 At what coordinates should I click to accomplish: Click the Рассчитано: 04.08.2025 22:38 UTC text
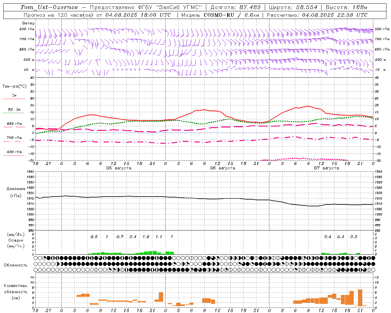pos(317,15)
